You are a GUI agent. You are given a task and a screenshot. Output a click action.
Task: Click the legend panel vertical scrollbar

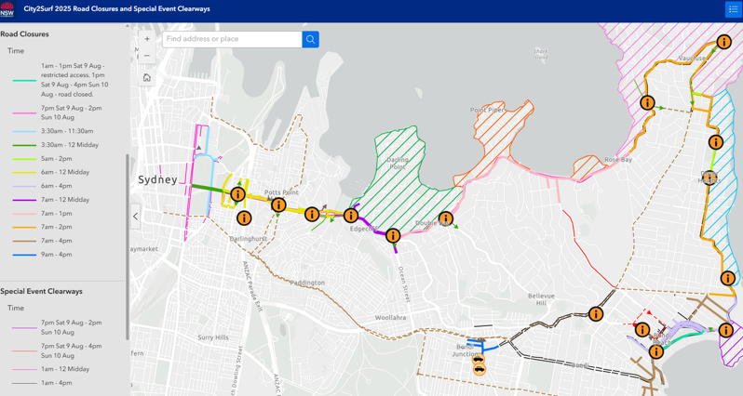[x=127, y=246]
